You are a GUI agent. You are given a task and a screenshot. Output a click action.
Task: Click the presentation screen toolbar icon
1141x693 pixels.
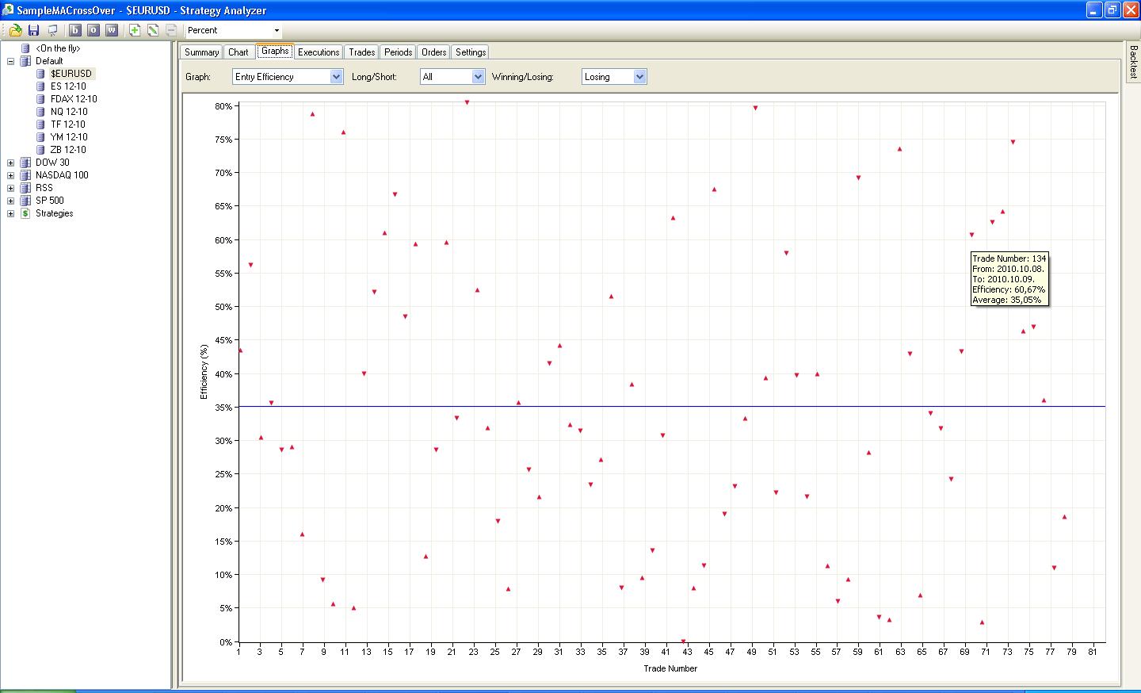point(52,30)
